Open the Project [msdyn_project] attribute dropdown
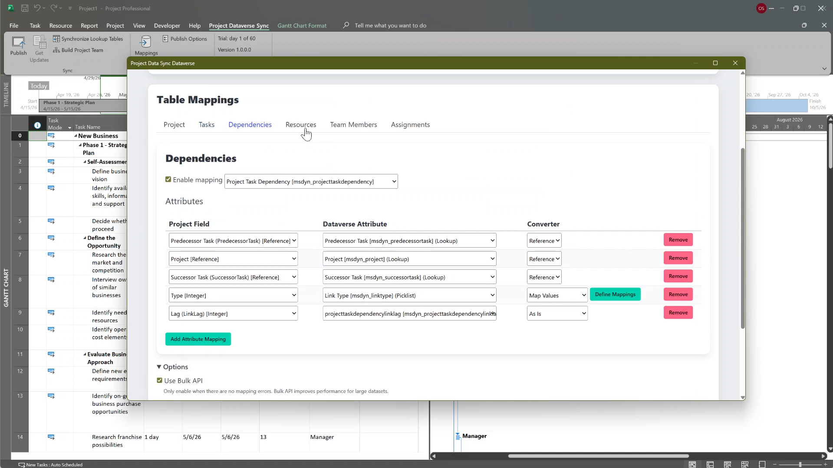 click(x=409, y=259)
